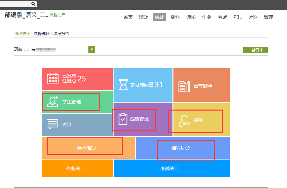
Task: Go to the 考试 menu
Action: (222, 17)
